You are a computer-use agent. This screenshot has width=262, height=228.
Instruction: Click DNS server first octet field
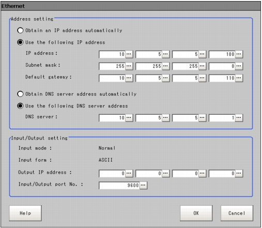112,118
